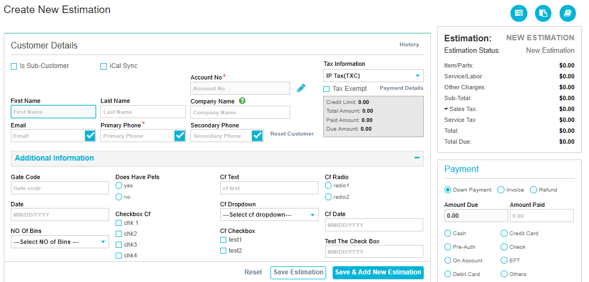Click into the First Name input field
This screenshot has height=282, width=589.
tap(53, 112)
